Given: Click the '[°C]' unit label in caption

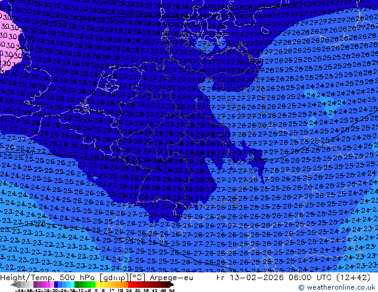Looking at the screenshot, I should coord(138,278).
